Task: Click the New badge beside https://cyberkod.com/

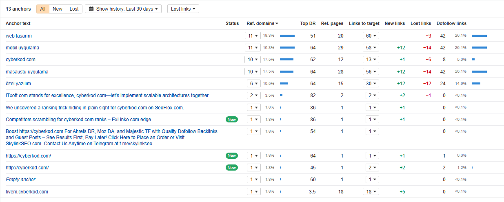Action: click(232, 156)
